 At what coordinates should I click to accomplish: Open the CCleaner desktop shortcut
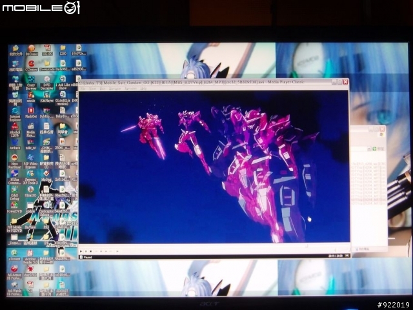[x=31, y=66]
